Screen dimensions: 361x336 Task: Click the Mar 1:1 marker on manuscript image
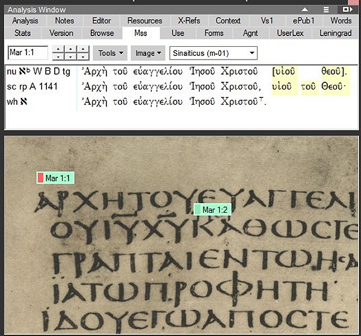click(x=55, y=178)
